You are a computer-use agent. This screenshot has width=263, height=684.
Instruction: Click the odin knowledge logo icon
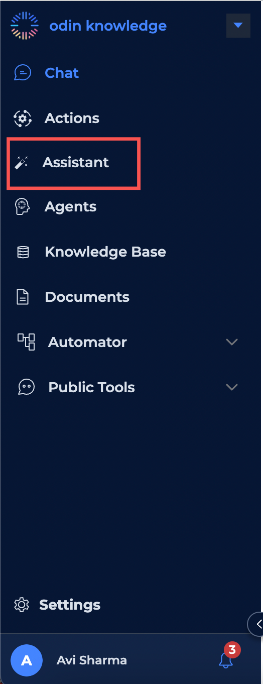25,26
